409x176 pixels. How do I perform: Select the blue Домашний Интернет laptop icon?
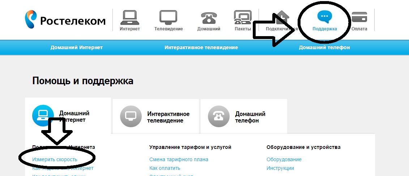[x=43, y=116]
